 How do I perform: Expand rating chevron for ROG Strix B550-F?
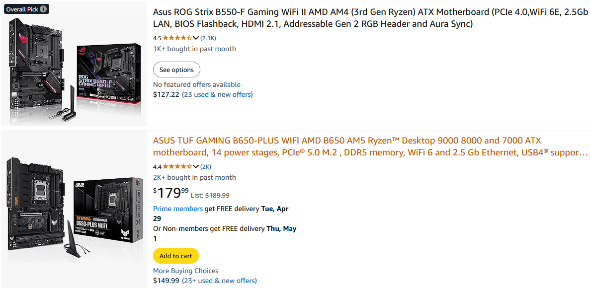196,38
